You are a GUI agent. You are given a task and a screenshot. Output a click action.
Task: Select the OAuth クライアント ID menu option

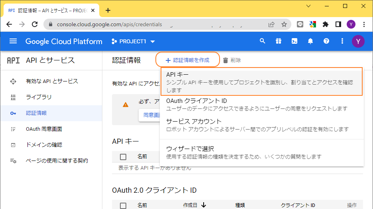(262, 104)
